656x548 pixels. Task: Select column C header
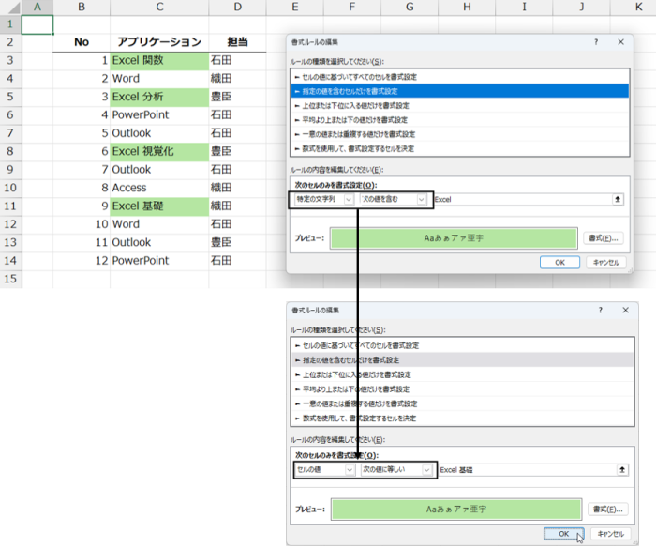click(x=158, y=8)
